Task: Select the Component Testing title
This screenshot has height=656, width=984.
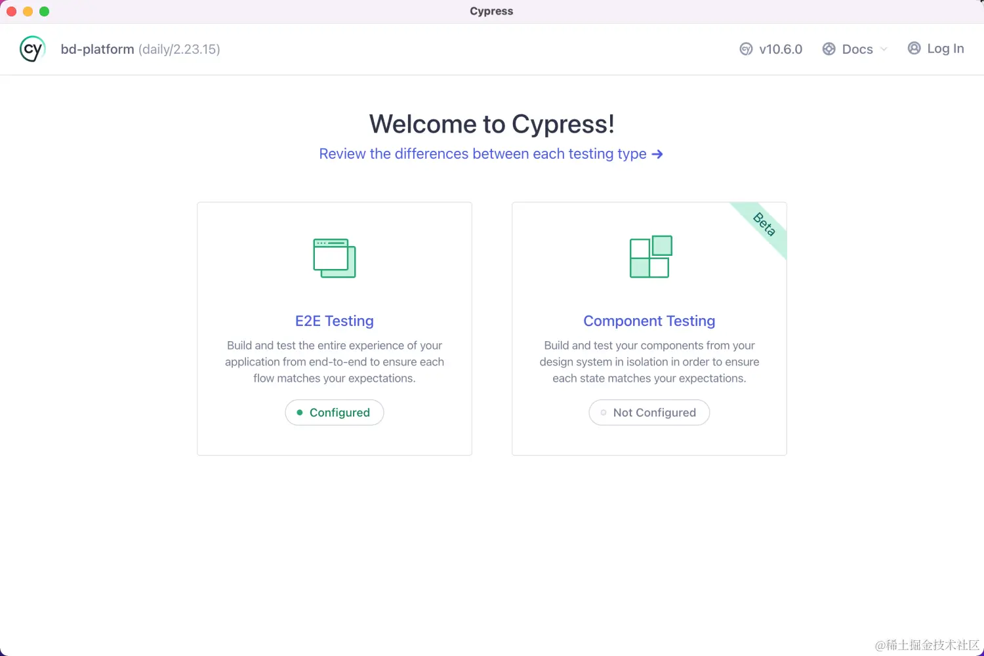Action: click(649, 321)
